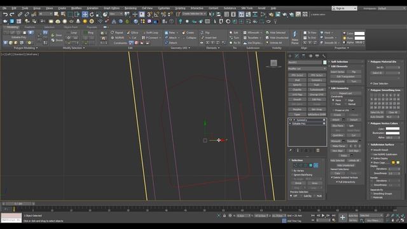The image size is (407, 229).
Task: Collapse the Edit Geometry rollout
Action: 340,88
